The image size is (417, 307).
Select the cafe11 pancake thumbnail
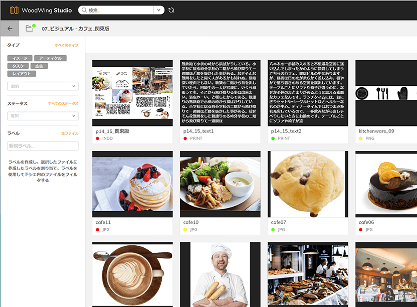tap(132, 184)
